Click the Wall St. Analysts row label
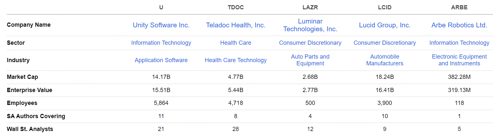493x140 pixels. [x=30, y=129]
